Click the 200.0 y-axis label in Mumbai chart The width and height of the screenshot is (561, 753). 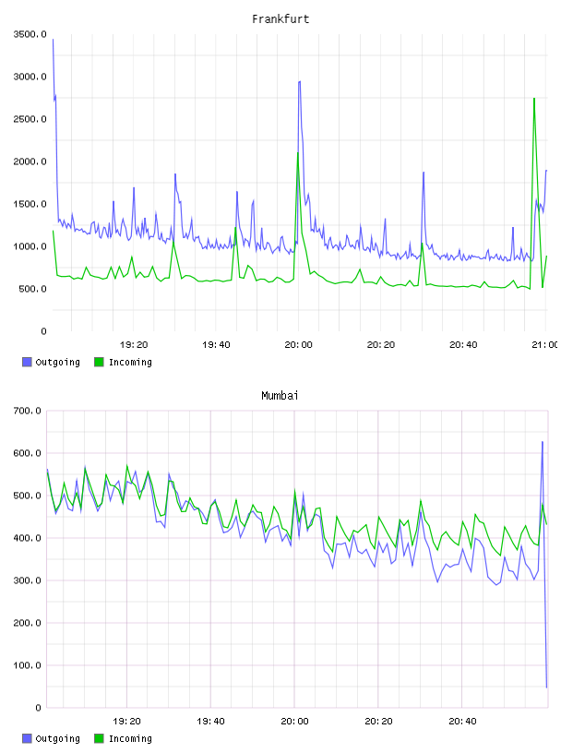28,623
